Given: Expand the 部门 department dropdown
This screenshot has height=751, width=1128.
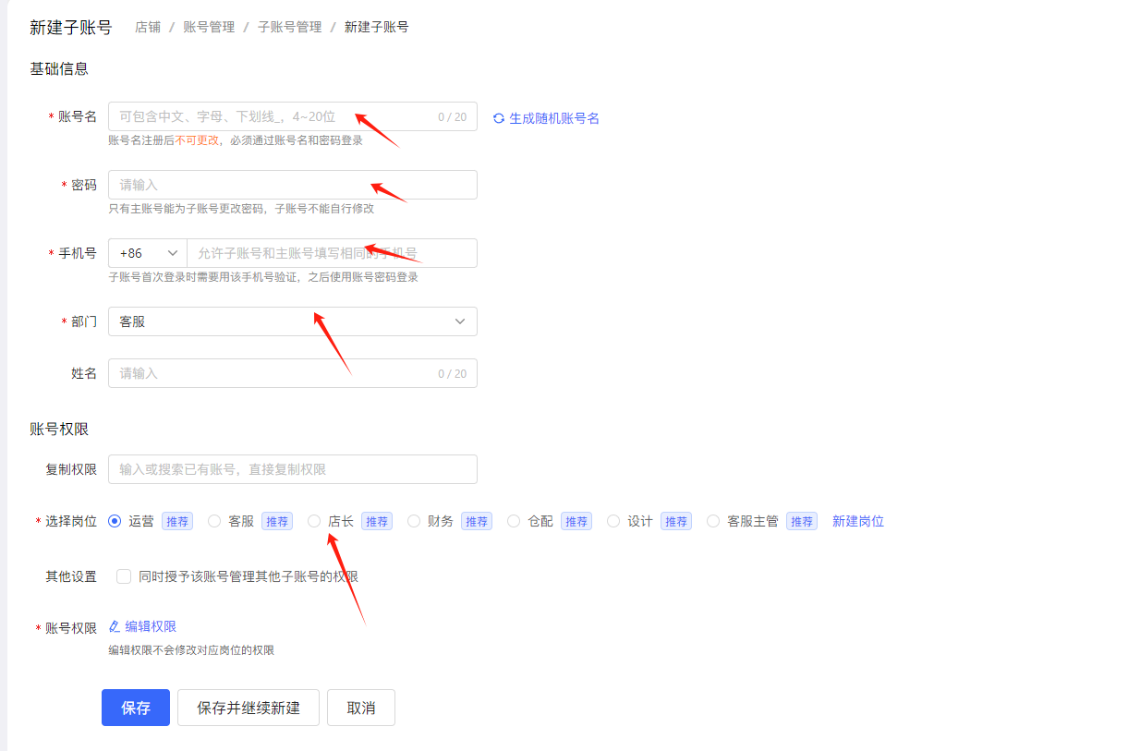Looking at the screenshot, I should pyautogui.click(x=292, y=321).
